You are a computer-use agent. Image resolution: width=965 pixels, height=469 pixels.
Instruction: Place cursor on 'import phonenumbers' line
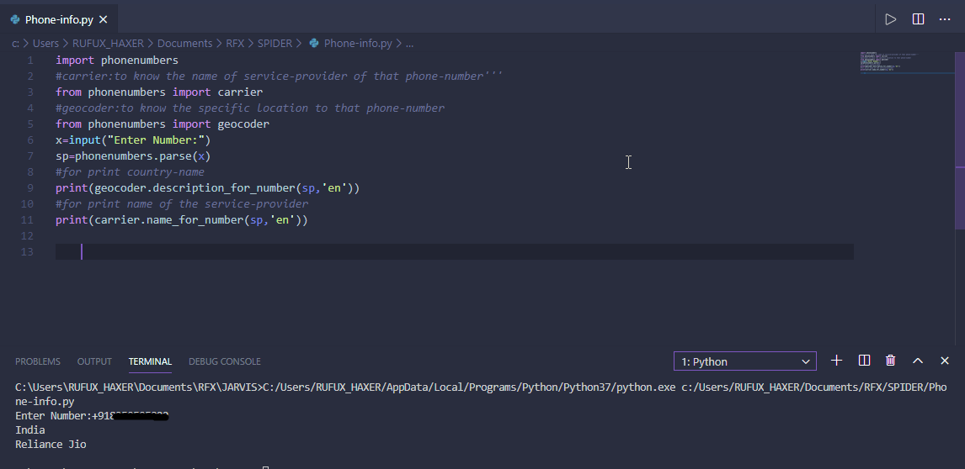click(117, 61)
